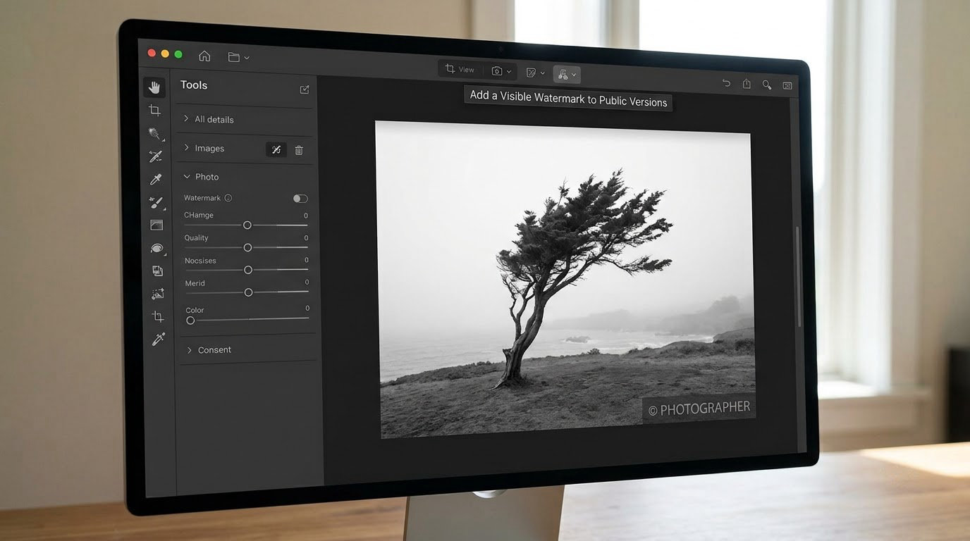
Task: Click the Home icon
Action: point(204,56)
